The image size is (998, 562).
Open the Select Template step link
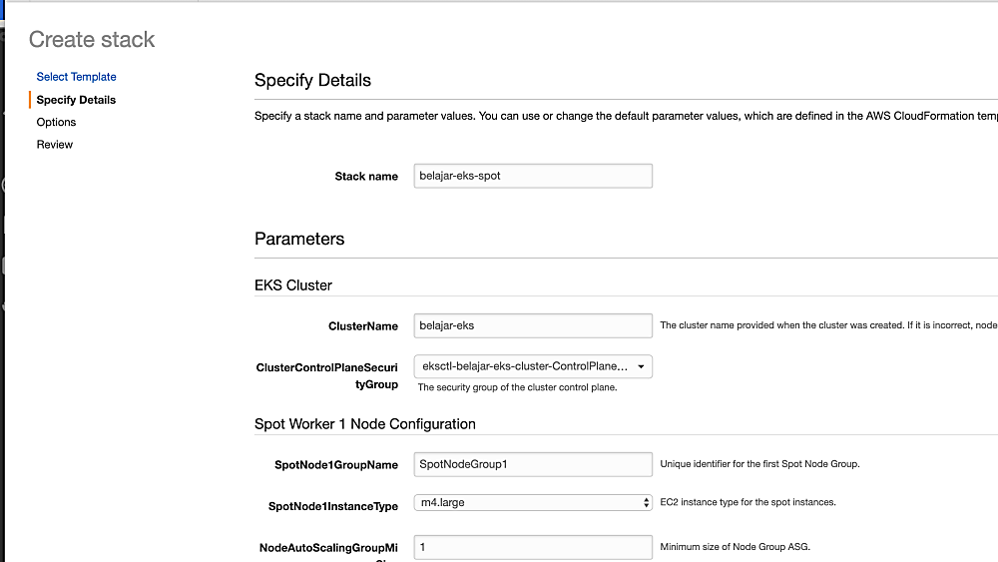coord(76,77)
